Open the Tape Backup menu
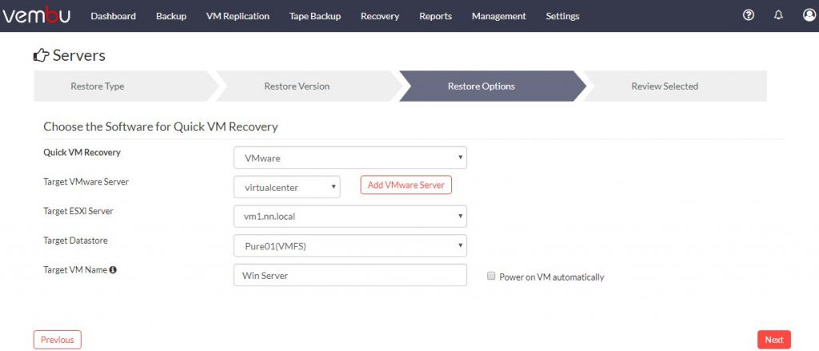Image resolution: width=819 pixels, height=351 pixels. click(315, 16)
